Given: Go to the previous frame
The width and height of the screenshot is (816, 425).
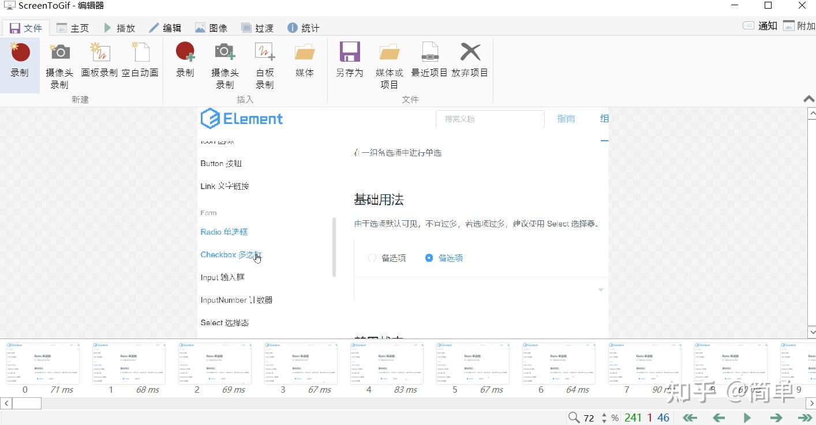Looking at the screenshot, I should click(x=718, y=418).
